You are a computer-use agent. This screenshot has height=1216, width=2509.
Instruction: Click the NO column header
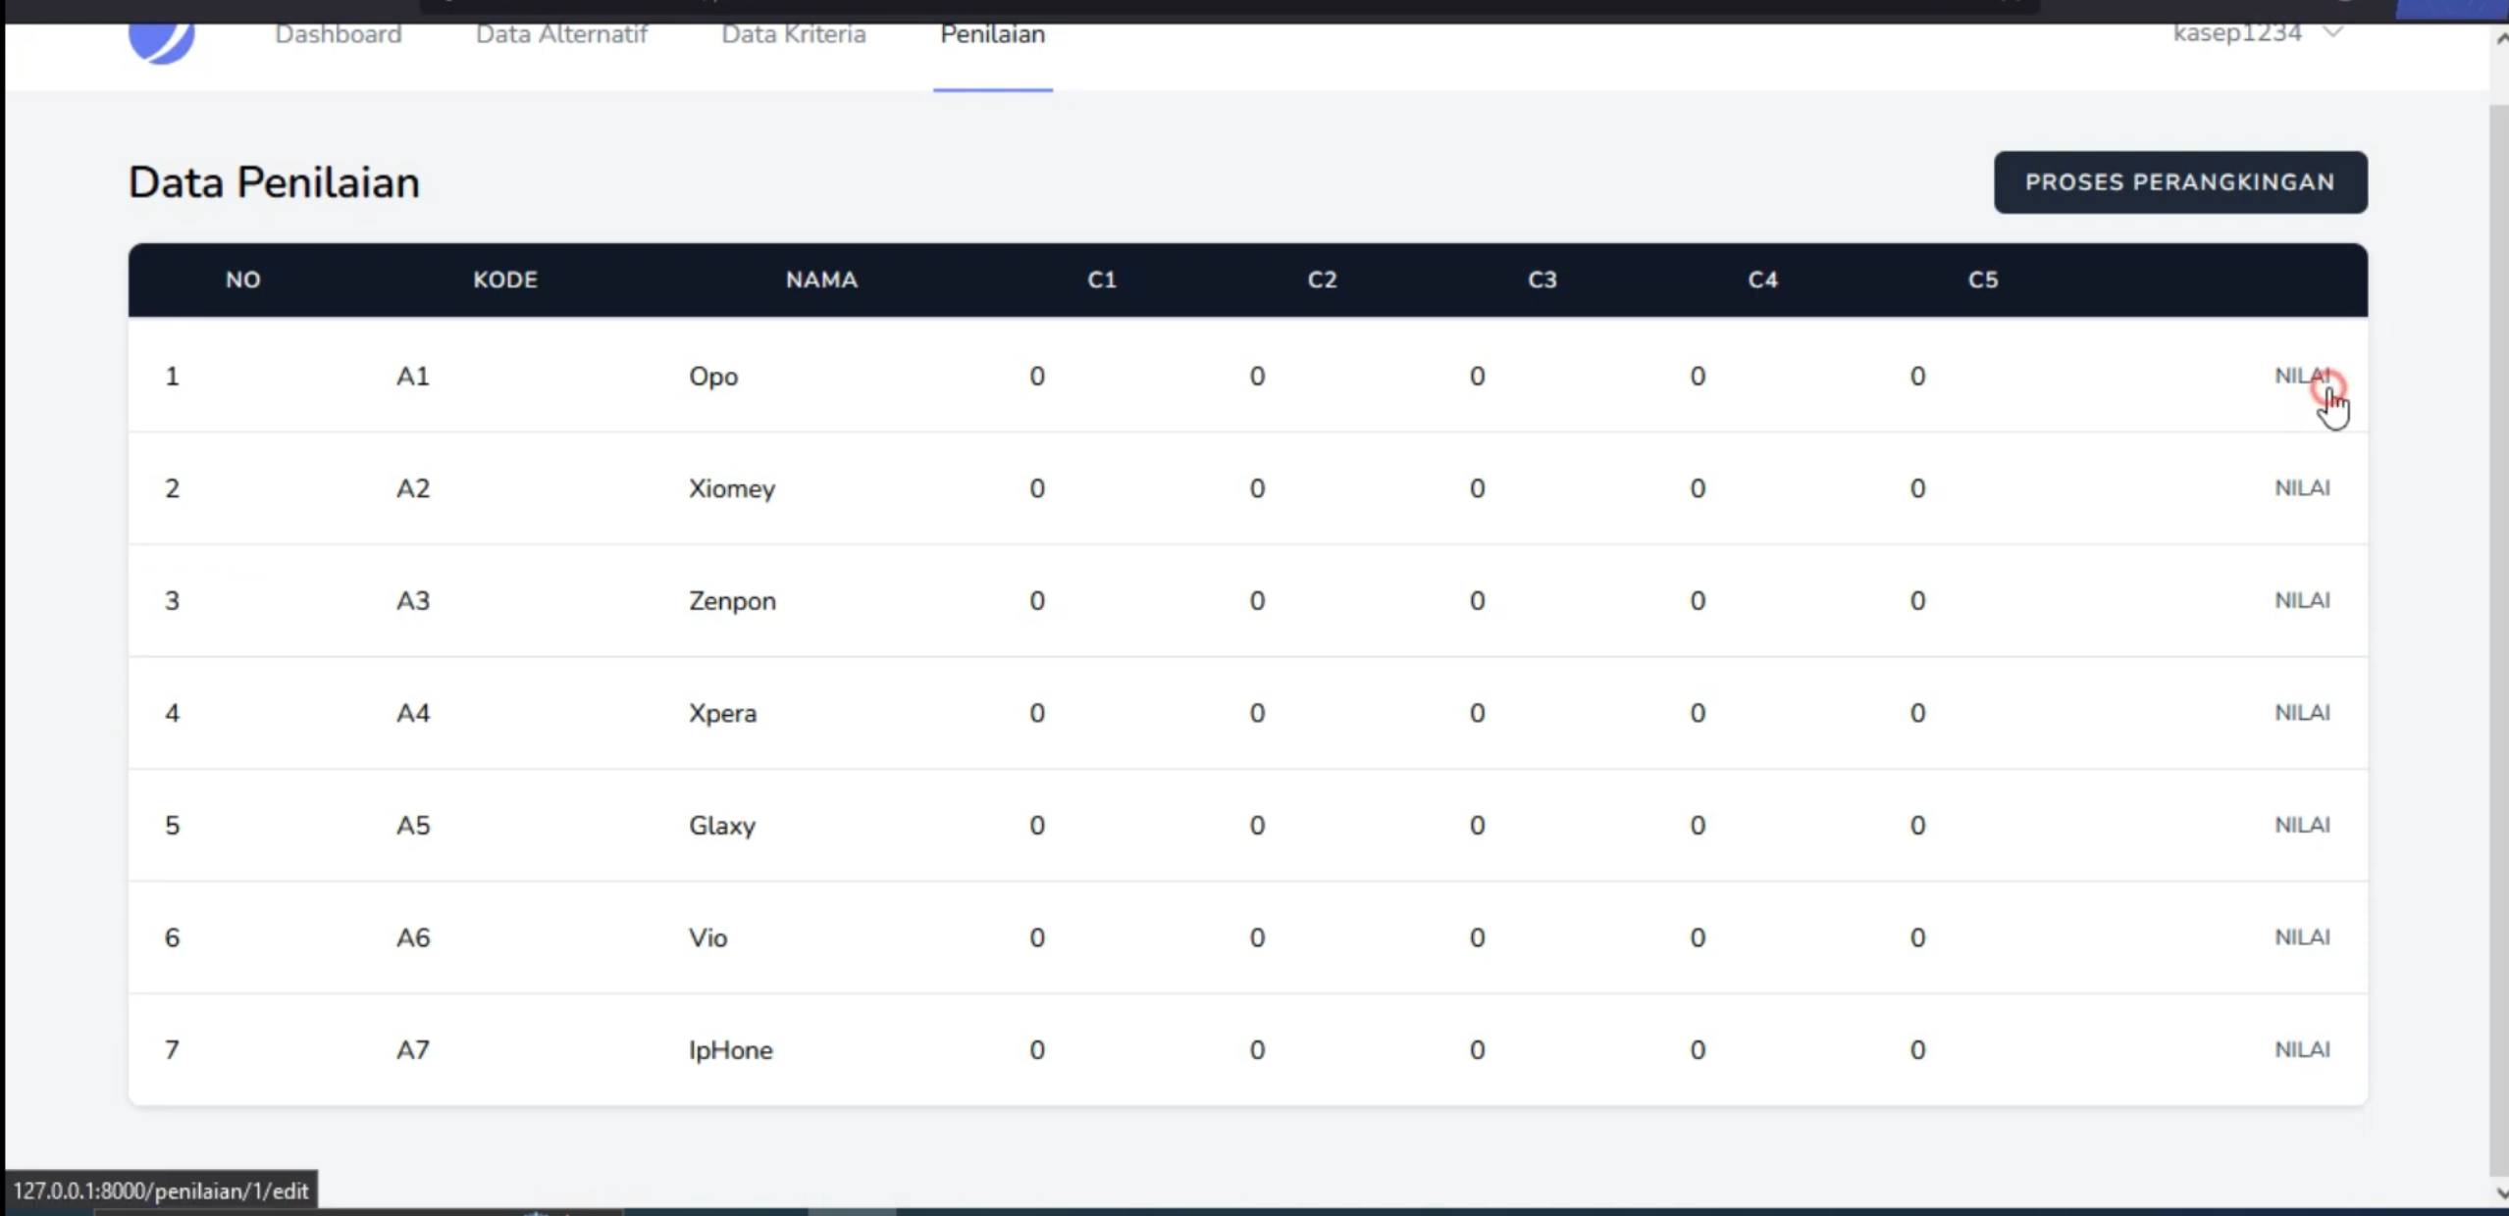point(243,279)
